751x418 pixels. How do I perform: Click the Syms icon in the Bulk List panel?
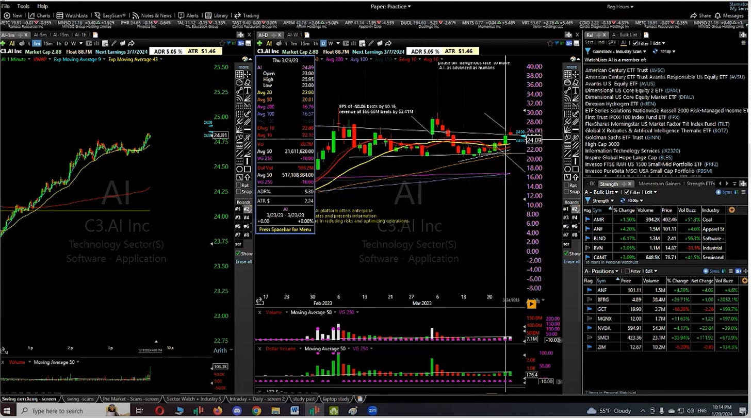click(725, 192)
